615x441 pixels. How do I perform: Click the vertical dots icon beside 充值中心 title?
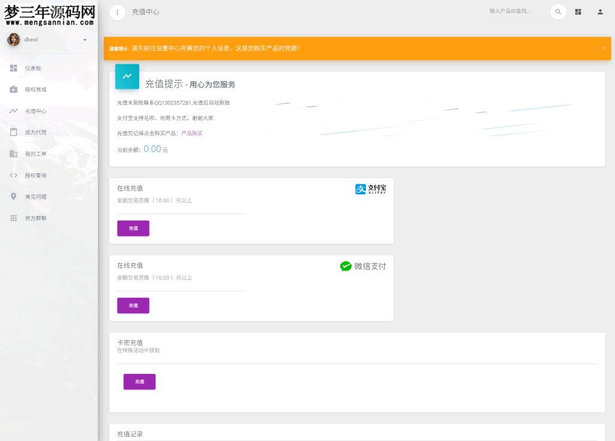click(x=117, y=12)
